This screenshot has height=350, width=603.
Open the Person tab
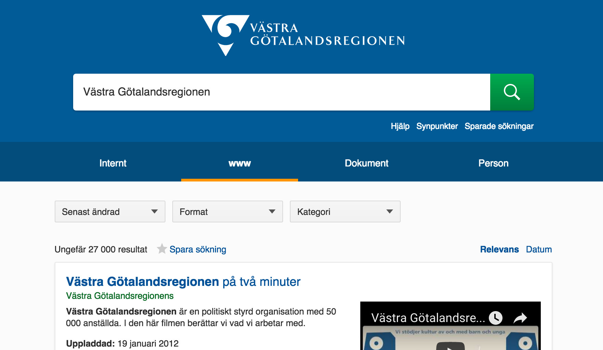tap(493, 163)
